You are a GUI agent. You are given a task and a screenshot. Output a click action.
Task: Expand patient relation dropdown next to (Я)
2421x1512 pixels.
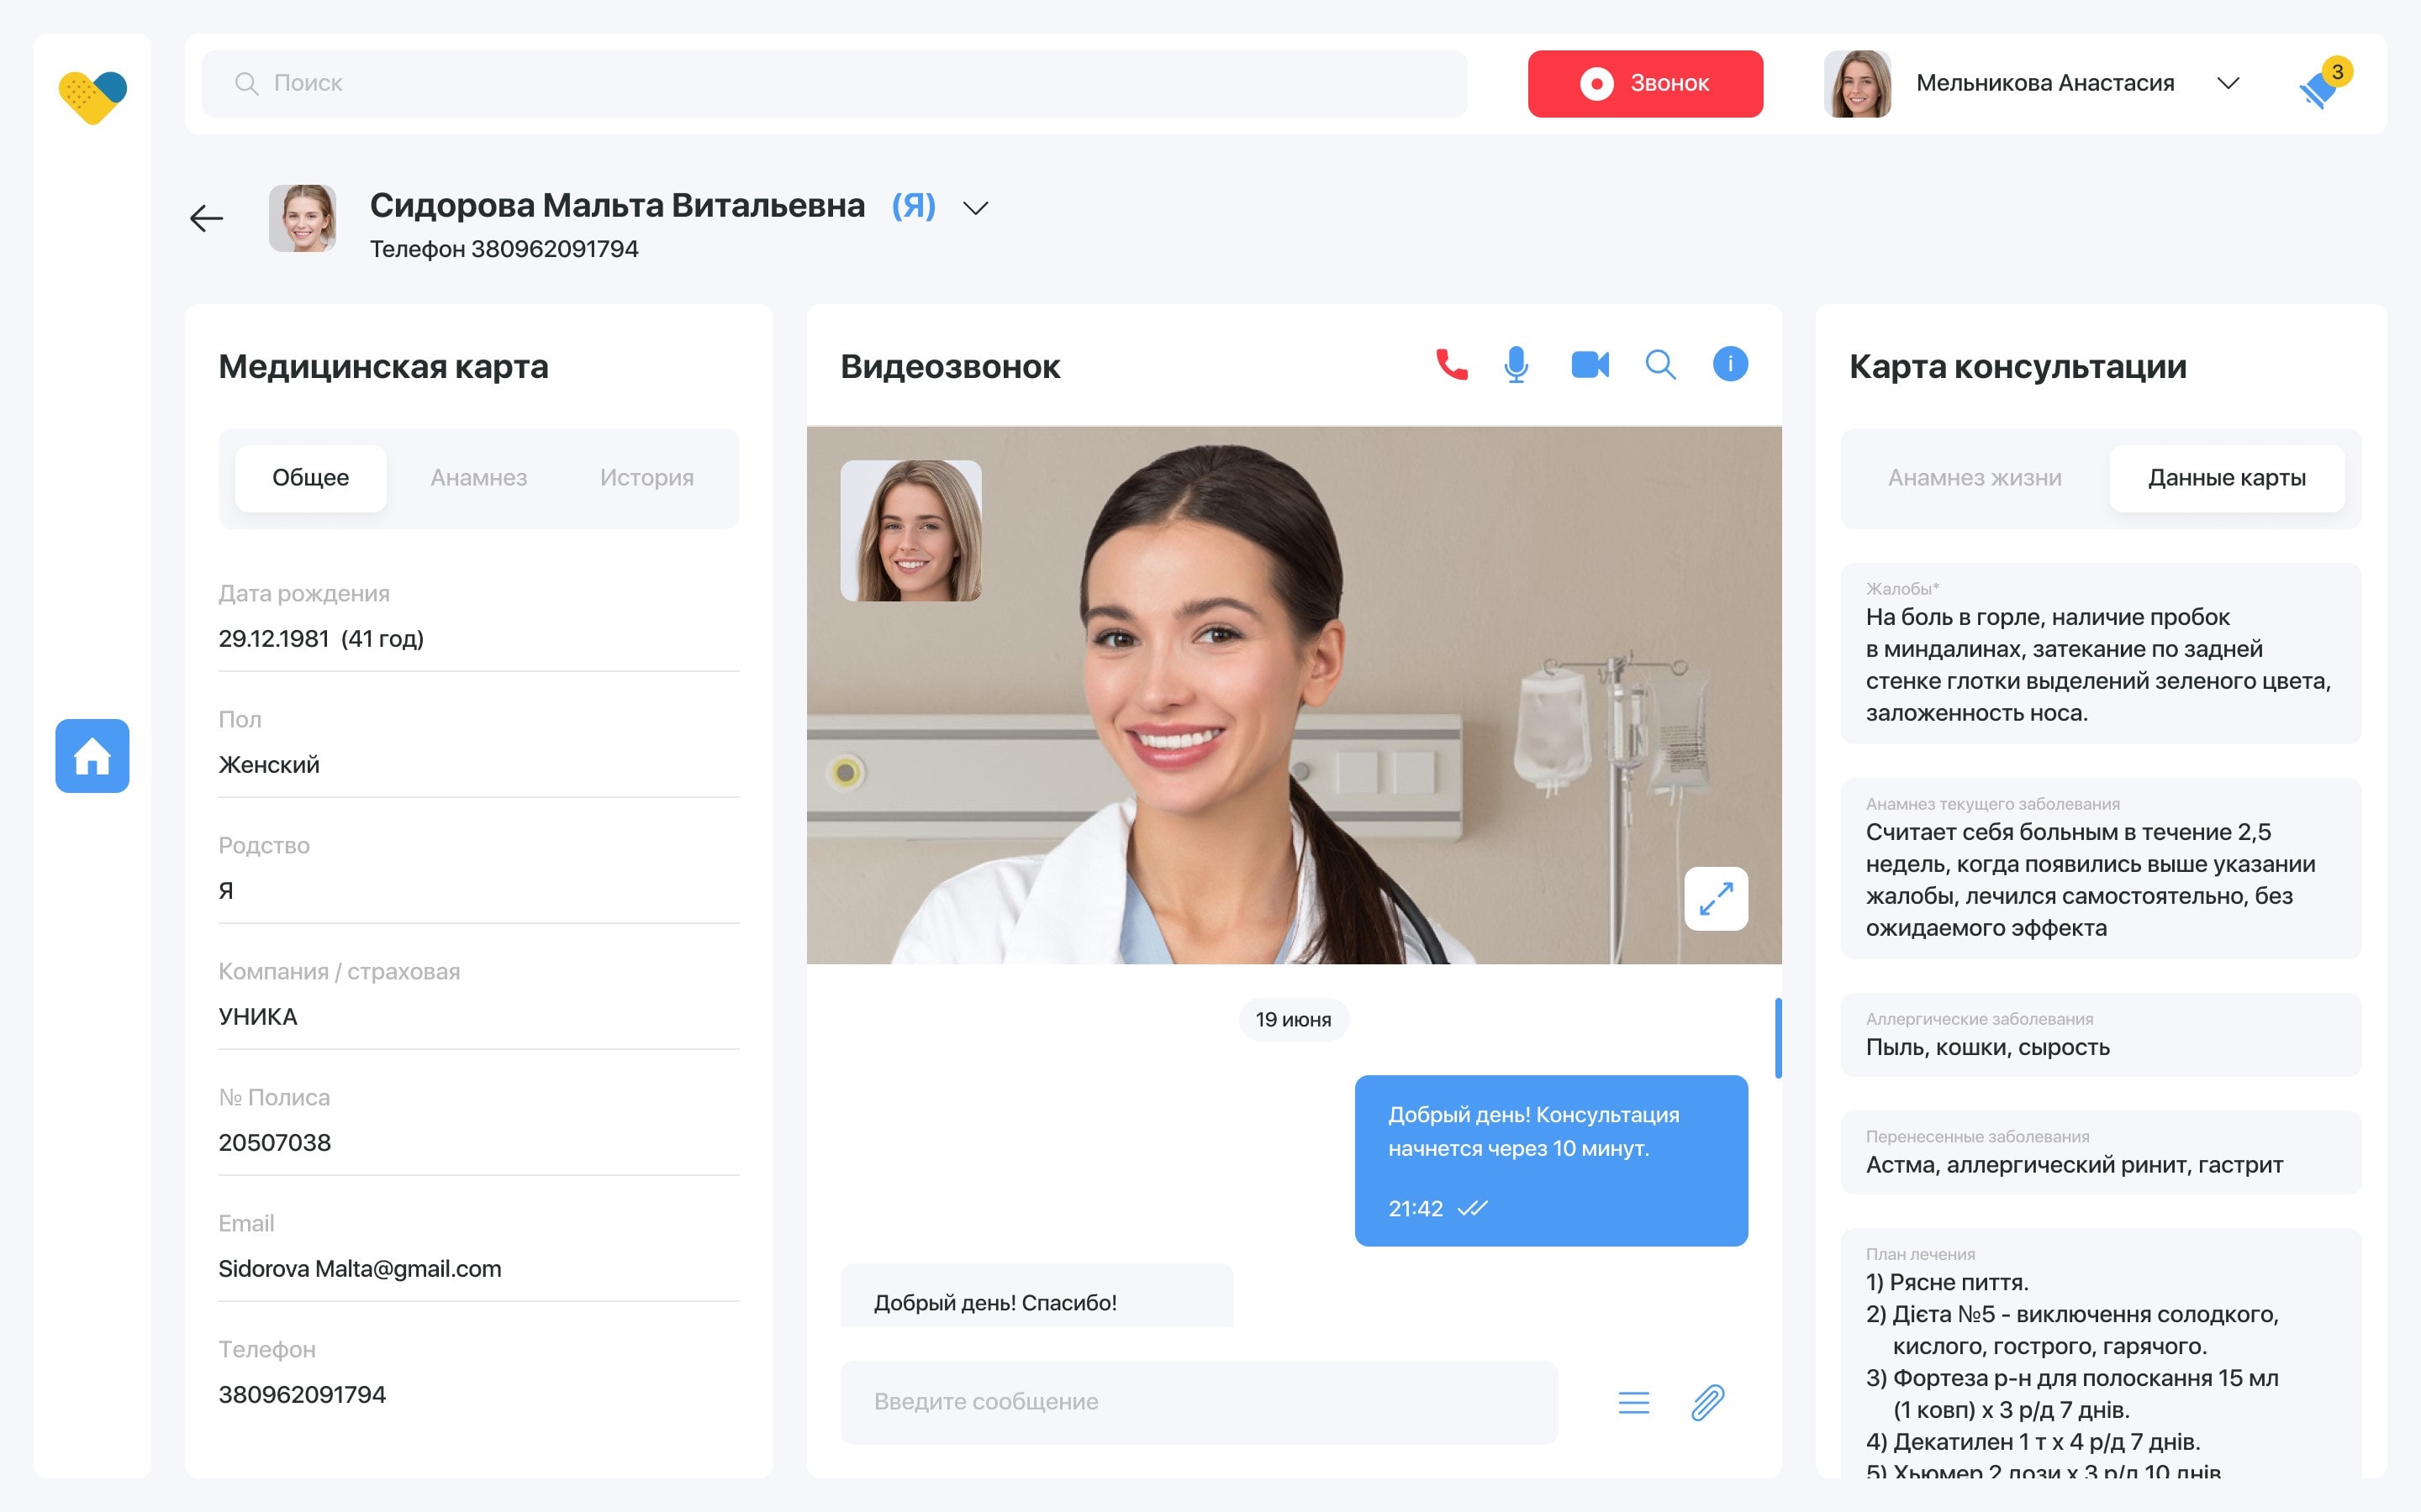975,208
